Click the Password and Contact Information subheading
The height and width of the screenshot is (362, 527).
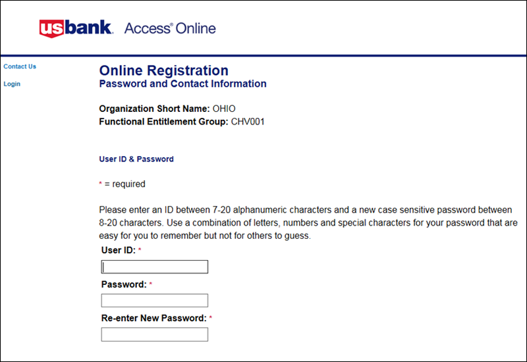(x=182, y=84)
